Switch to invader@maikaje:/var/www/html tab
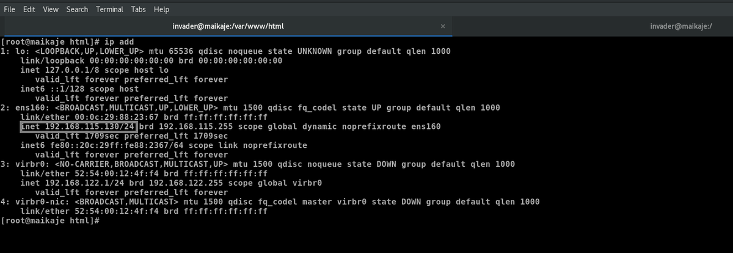Screen dimensions: 733x253 pos(228,26)
